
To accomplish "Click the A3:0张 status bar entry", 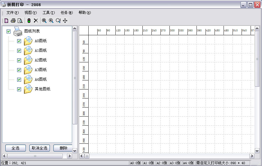I will [x=175, y=163].
